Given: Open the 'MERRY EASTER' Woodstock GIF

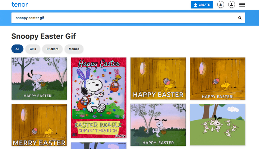Looking at the screenshot, I should pos(39,125).
